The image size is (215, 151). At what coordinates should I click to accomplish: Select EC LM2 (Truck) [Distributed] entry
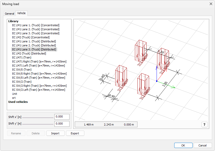[x=29, y=53]
